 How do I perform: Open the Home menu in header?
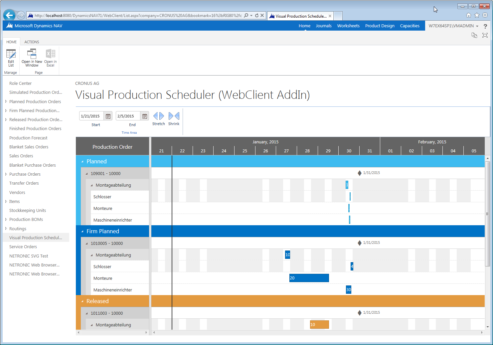tap(304, 26)
